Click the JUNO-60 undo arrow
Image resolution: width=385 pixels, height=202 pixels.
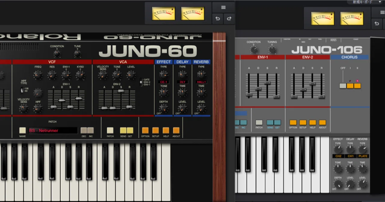tap(217, 19)
